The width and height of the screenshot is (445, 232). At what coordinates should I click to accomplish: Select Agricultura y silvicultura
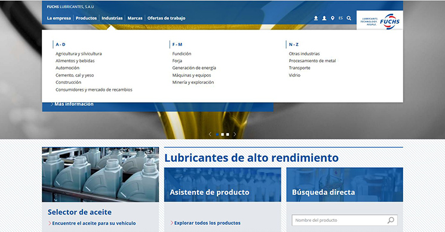[x=79, y=54]
